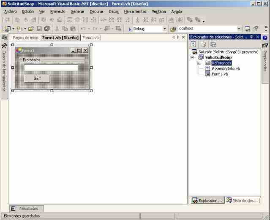This screenshot has height=220, width=270.
Task: Switch to the Form1.vb code tab
Action: click(x=90, y=38)
